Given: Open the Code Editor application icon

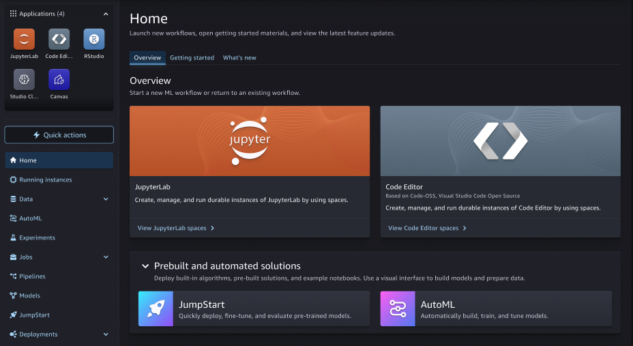Looking at the screenshot, I should (x=59, y=40).
